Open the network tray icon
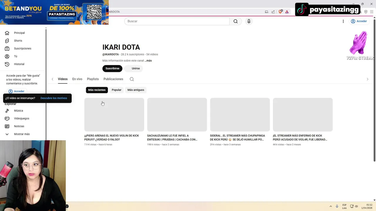 [352, 206]
